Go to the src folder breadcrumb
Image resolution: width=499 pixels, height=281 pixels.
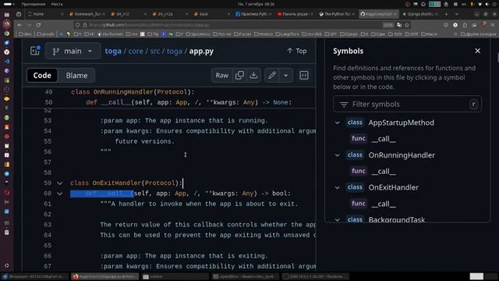[x=155, y=52]
